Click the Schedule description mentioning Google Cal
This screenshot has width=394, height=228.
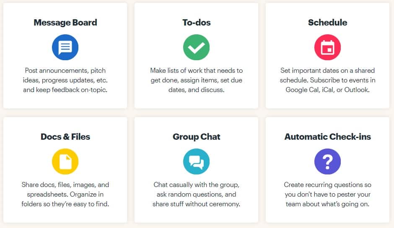[x=328, y=80]
